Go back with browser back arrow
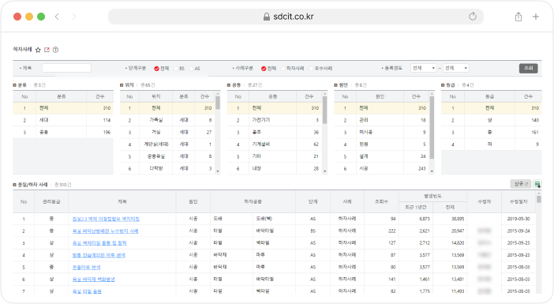This screenshot has height=304, width=554. tap(57, 17)
